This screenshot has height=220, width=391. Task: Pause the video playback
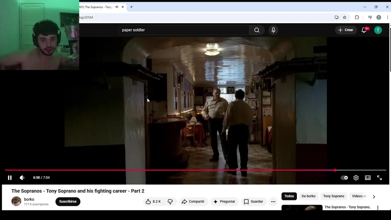(x=9, y=178)
